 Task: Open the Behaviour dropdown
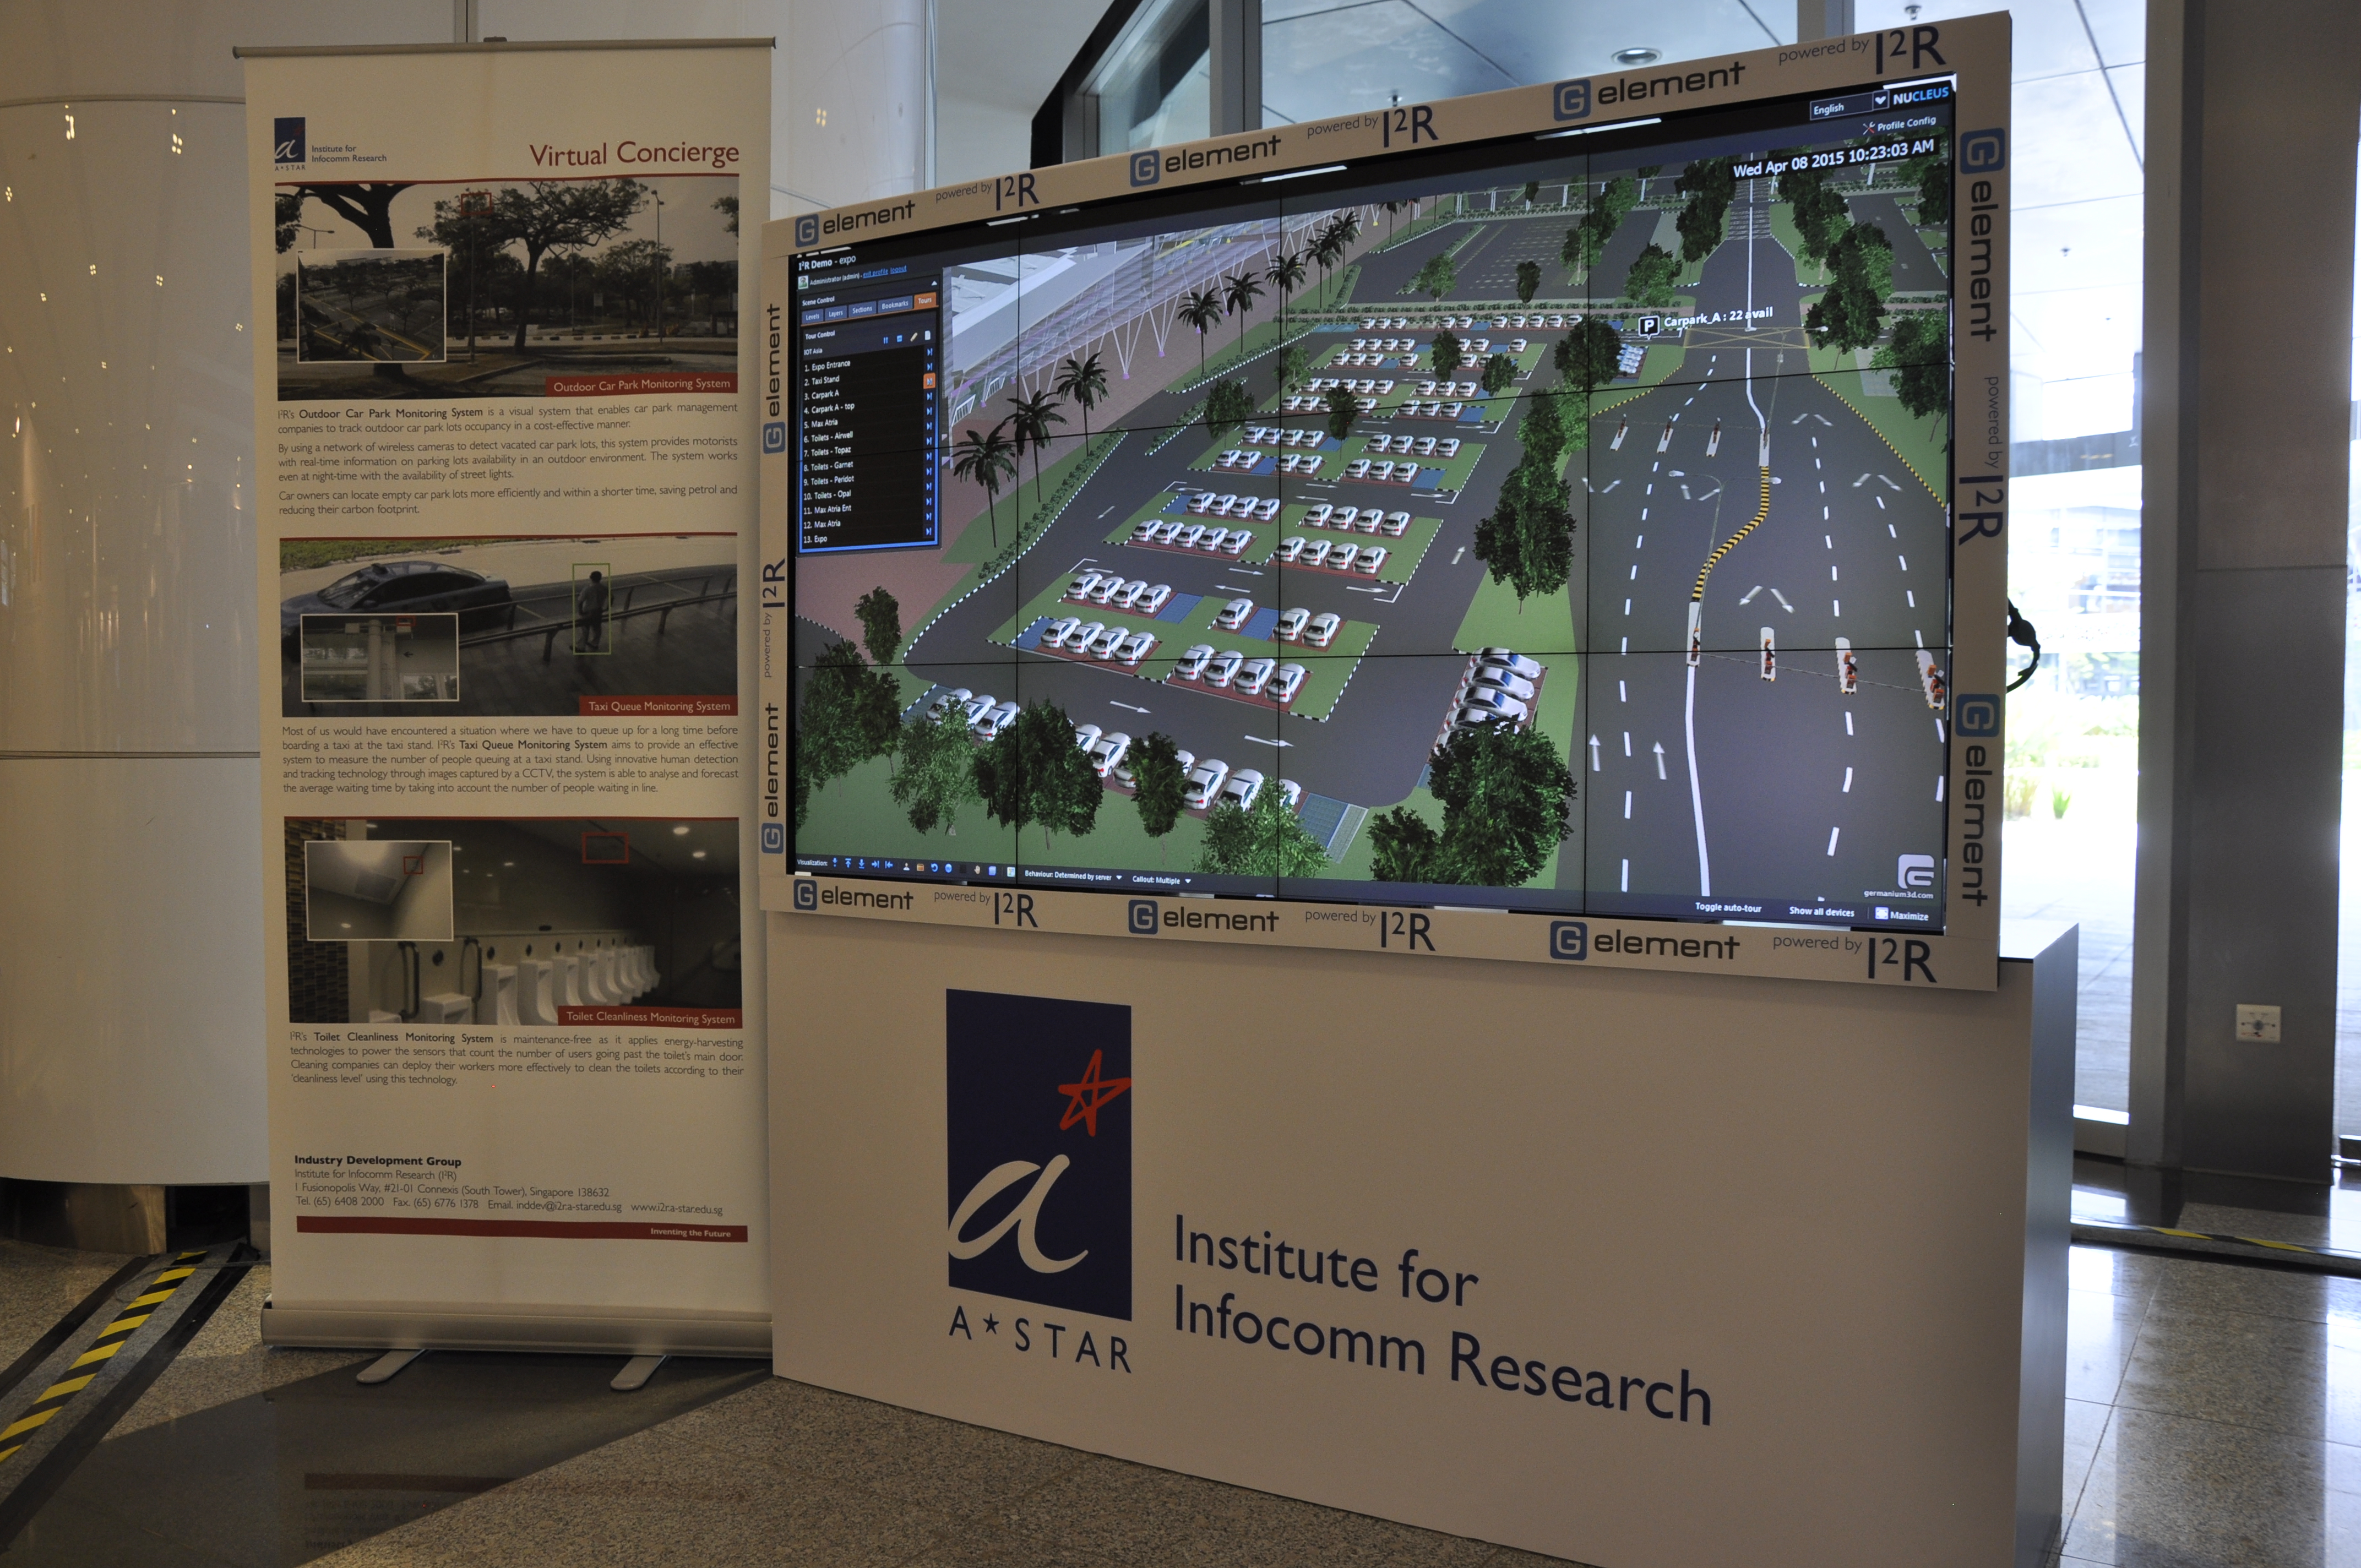[1073, 876]
